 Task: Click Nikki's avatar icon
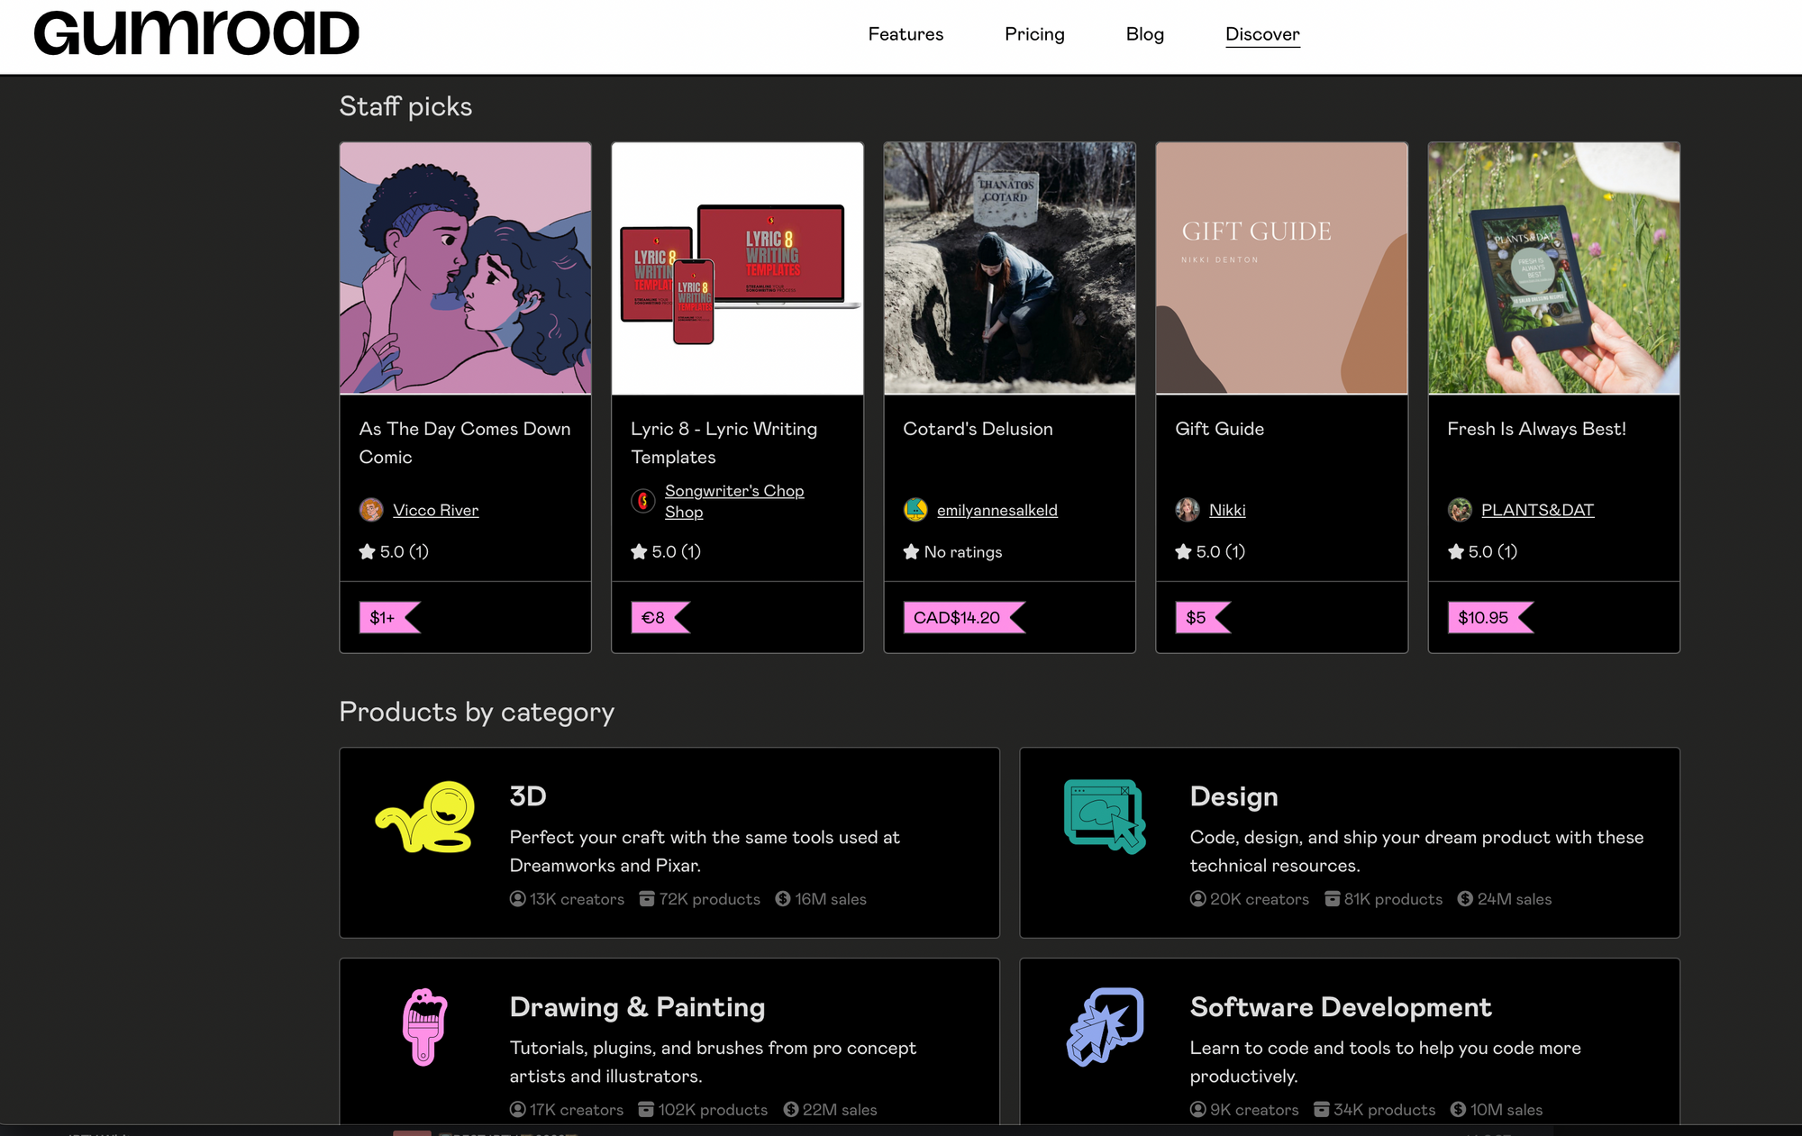tap(1188, 510)
